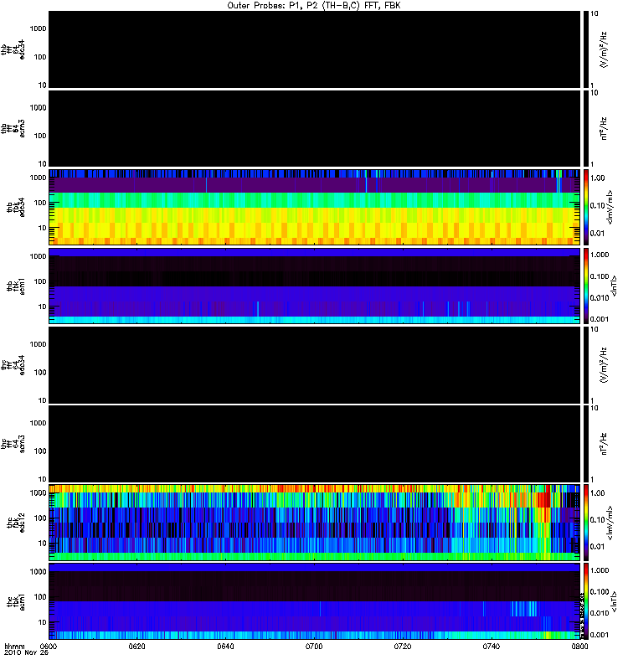This screenshot has height=670, width=628.
Task: Click the black color bar of thc fff scm3 panel
Action: click(x=585, y=444)
